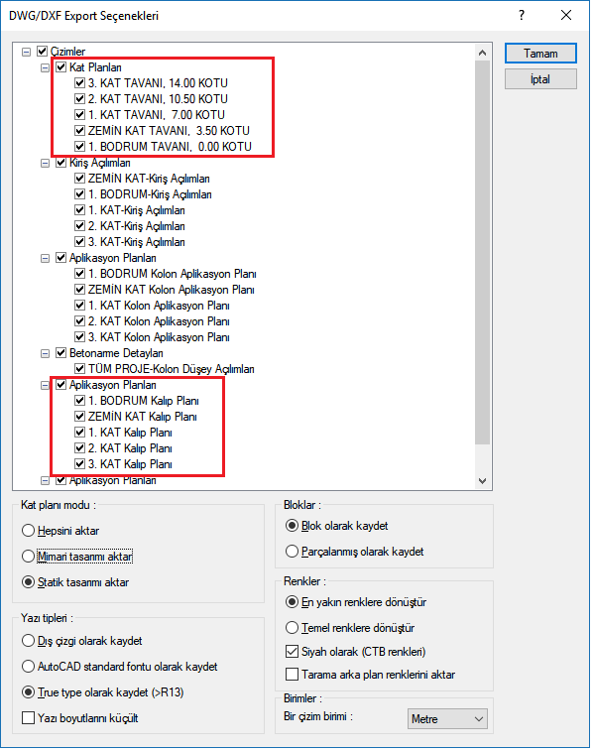The height and width of the screenshot is (751, 594).
Task: Enable Yazı boyutlarını küçült option
Action: point(28,718)
